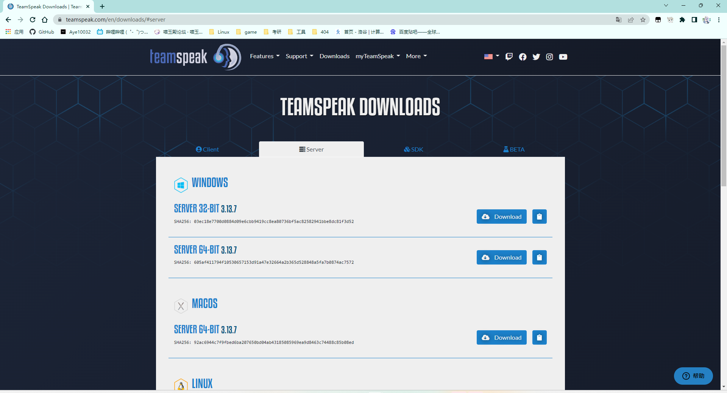
Task: Download Windows Server 32-bit 3.13.7
Action: click(x=501, y=217)
